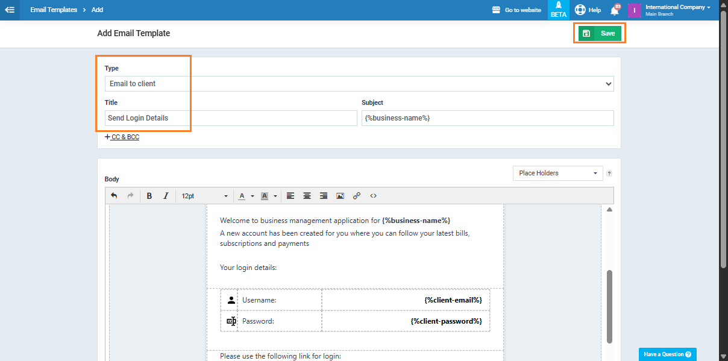Insert a link using the chain icon
This screenshot has width=728, height=361.
[x=357, y=196]
